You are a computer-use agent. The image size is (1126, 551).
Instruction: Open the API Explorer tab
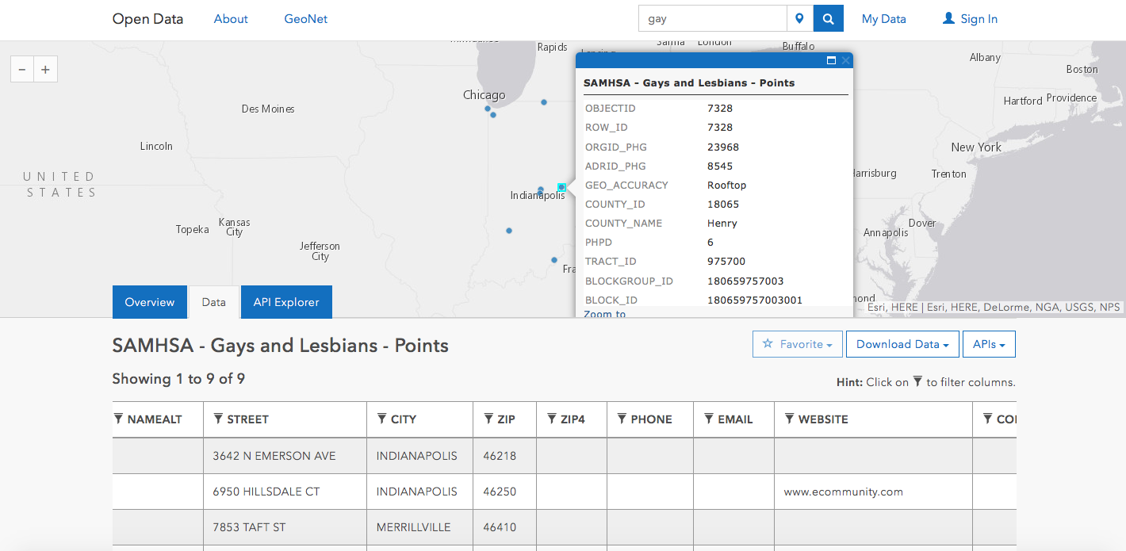[286, 302]
